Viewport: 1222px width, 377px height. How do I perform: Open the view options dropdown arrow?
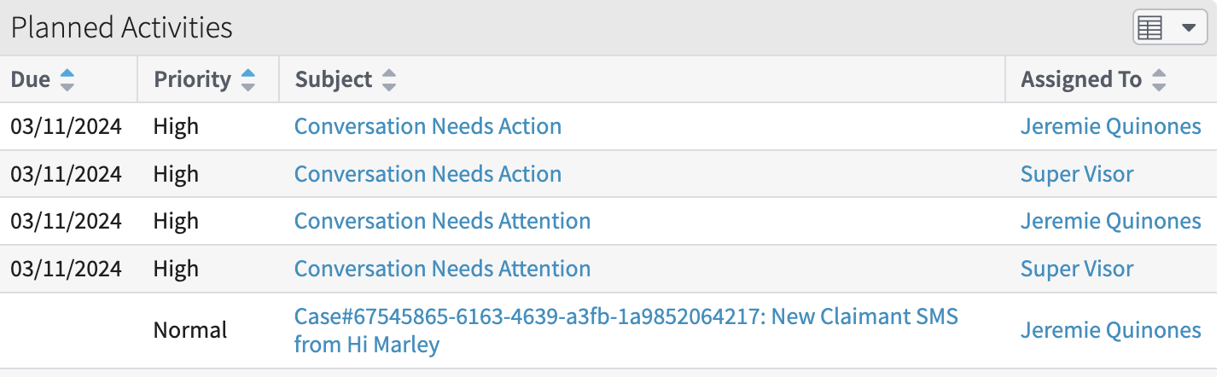click(x=1189, y=28)
